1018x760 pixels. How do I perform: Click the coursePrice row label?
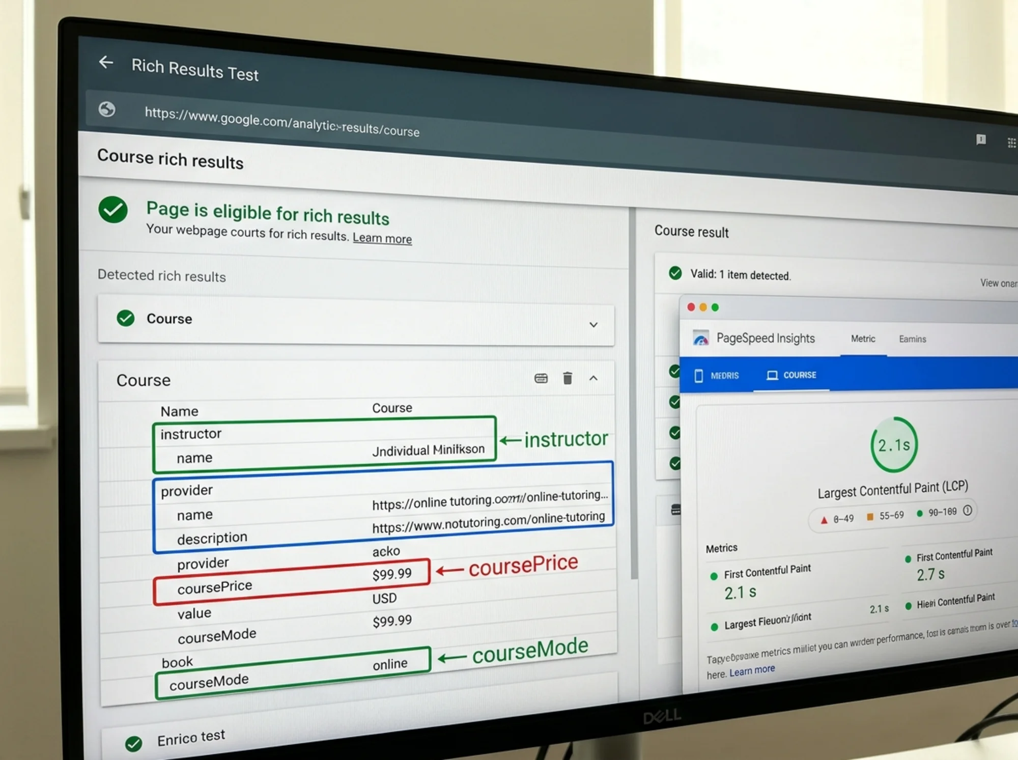coord(214,587)
